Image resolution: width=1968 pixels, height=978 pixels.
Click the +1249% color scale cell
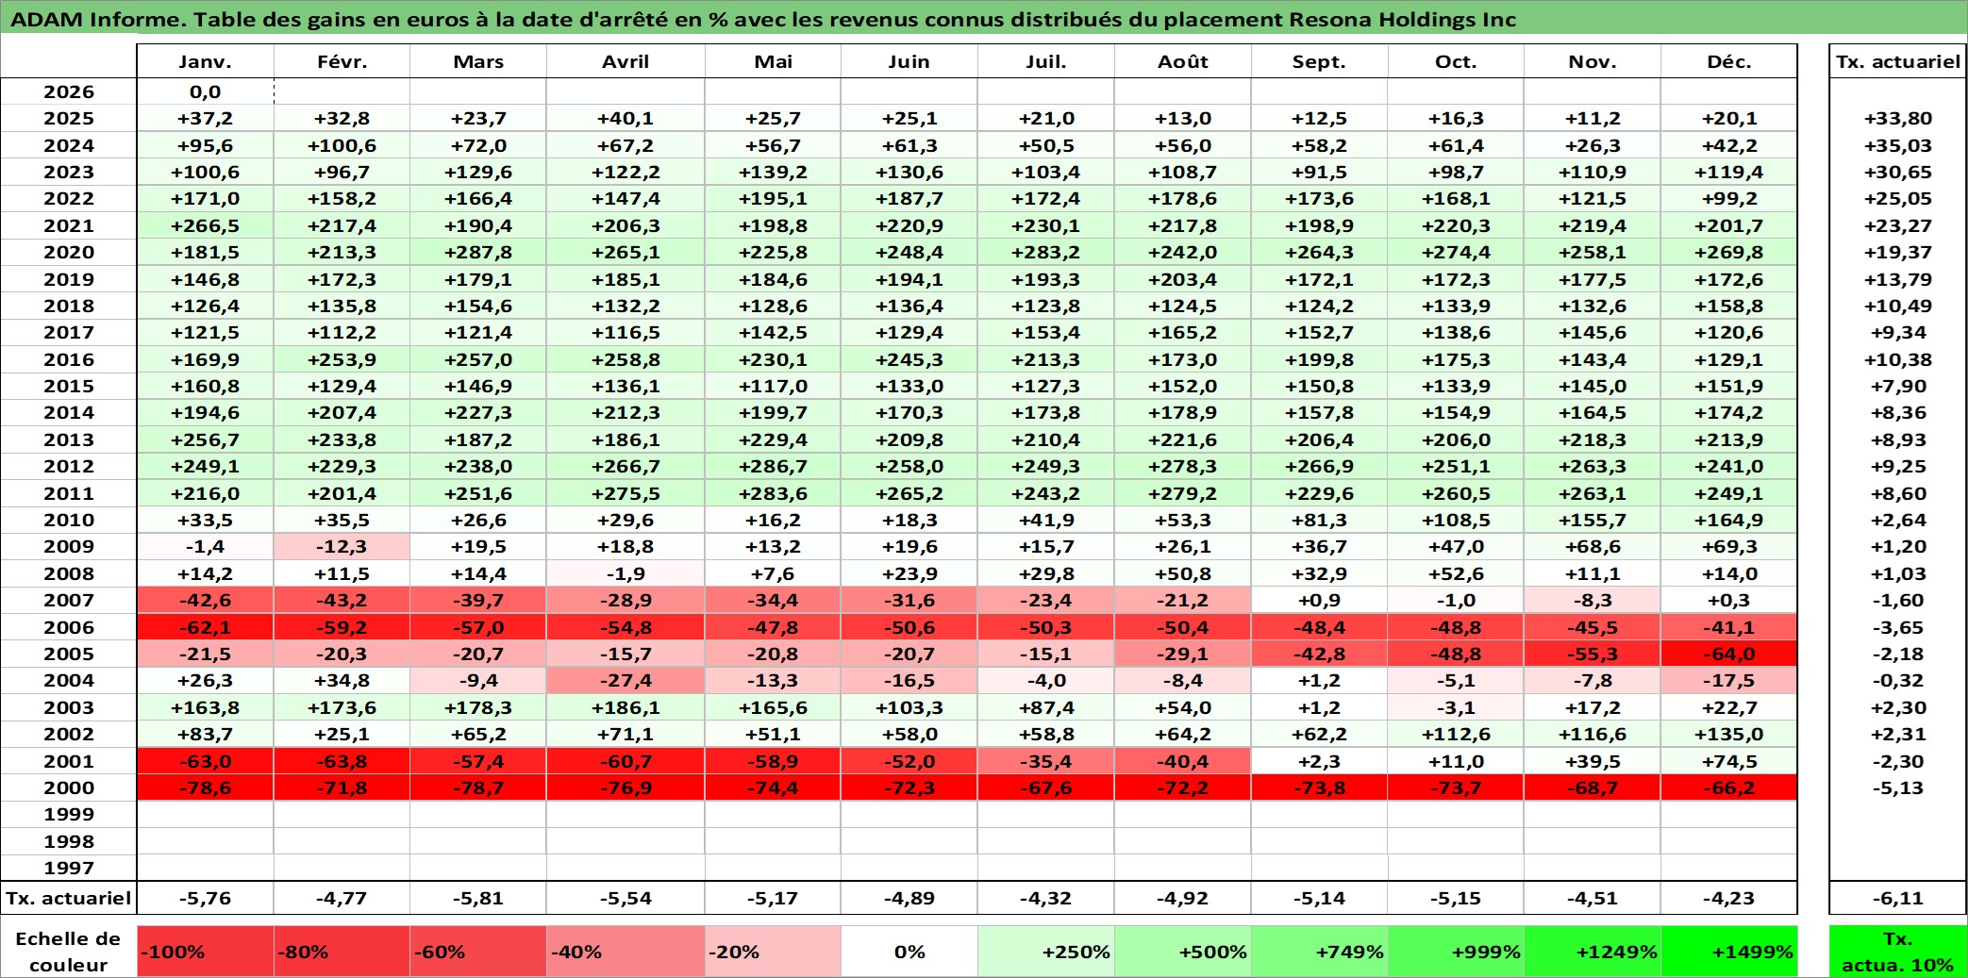click(1593, 952)
